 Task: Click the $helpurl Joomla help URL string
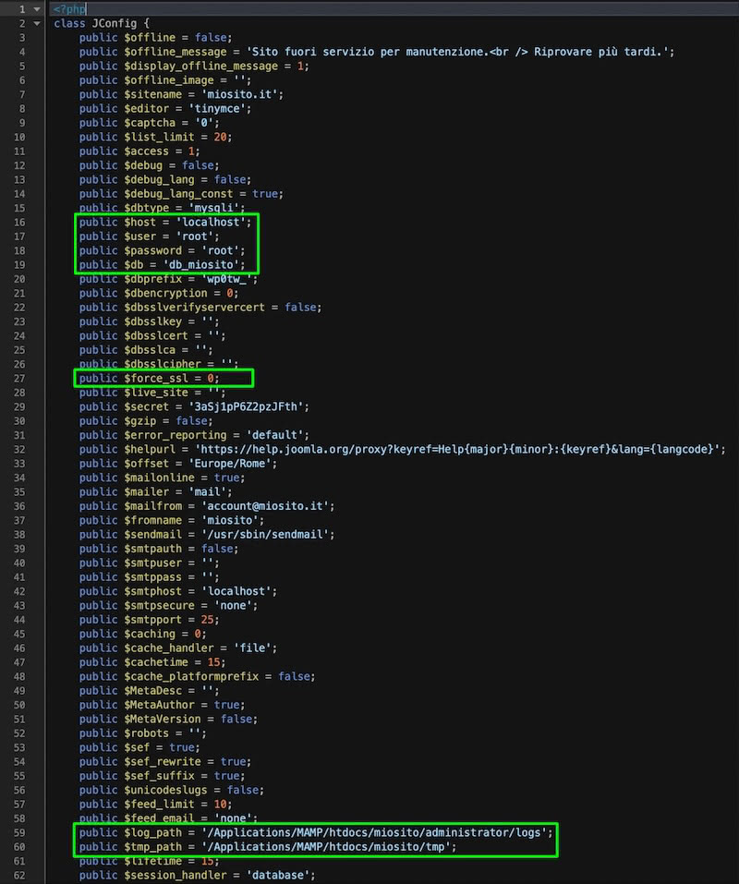[457, 449]
